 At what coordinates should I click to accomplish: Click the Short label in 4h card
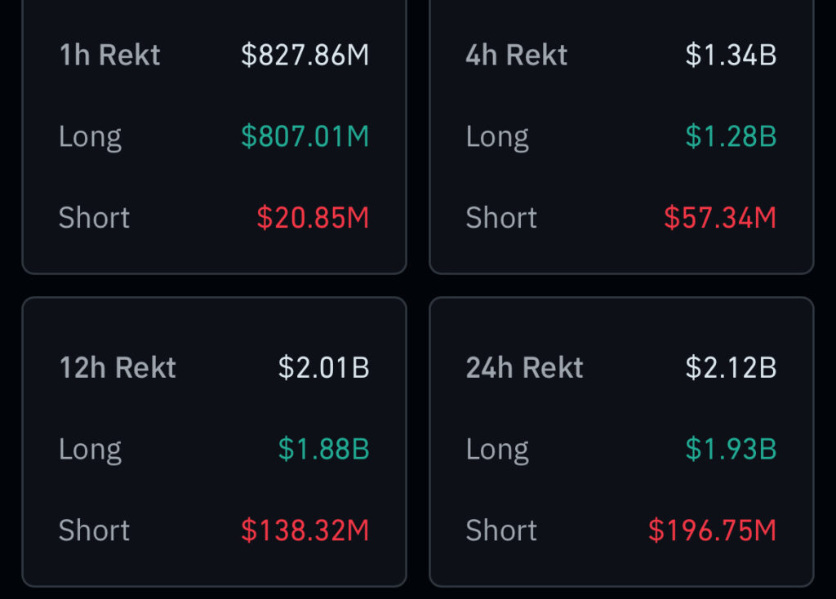coord(501,218)
